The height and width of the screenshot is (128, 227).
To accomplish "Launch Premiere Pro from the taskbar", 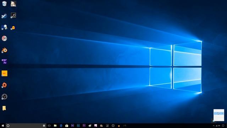I will pos(84,126).
